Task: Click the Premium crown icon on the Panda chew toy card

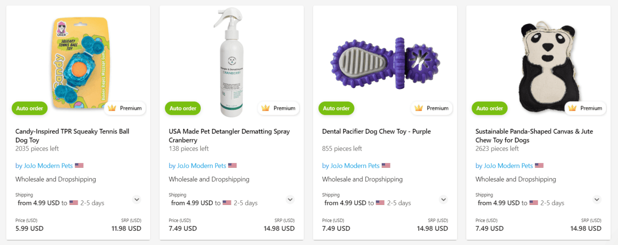Action: point(573,108)
